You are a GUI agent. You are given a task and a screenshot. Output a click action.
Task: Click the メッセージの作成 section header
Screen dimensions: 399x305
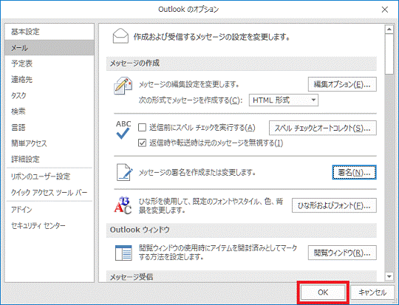(x=241, y=64)
